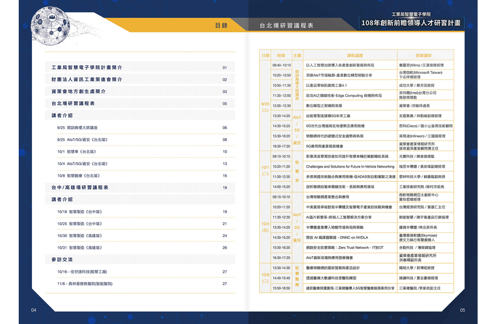This screenshot has height=324, width=496.
Task: Click page number 05 at bottom right
Action: (462, 310)
